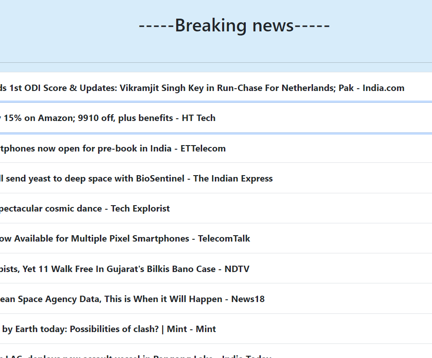This screenshot has width=432, height=358.
Task: Click the Breaking news page heading
Action: (234, 25)
